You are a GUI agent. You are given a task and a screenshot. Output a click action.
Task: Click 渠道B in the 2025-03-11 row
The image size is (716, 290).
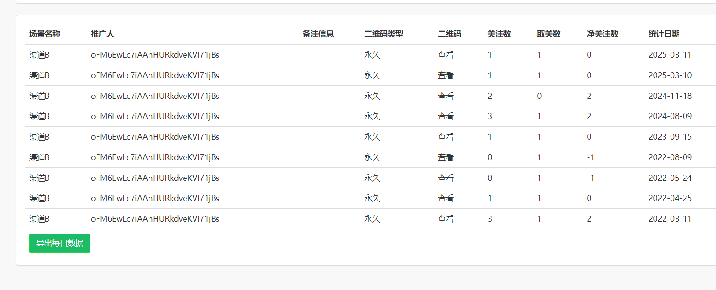tap(39, 55)
